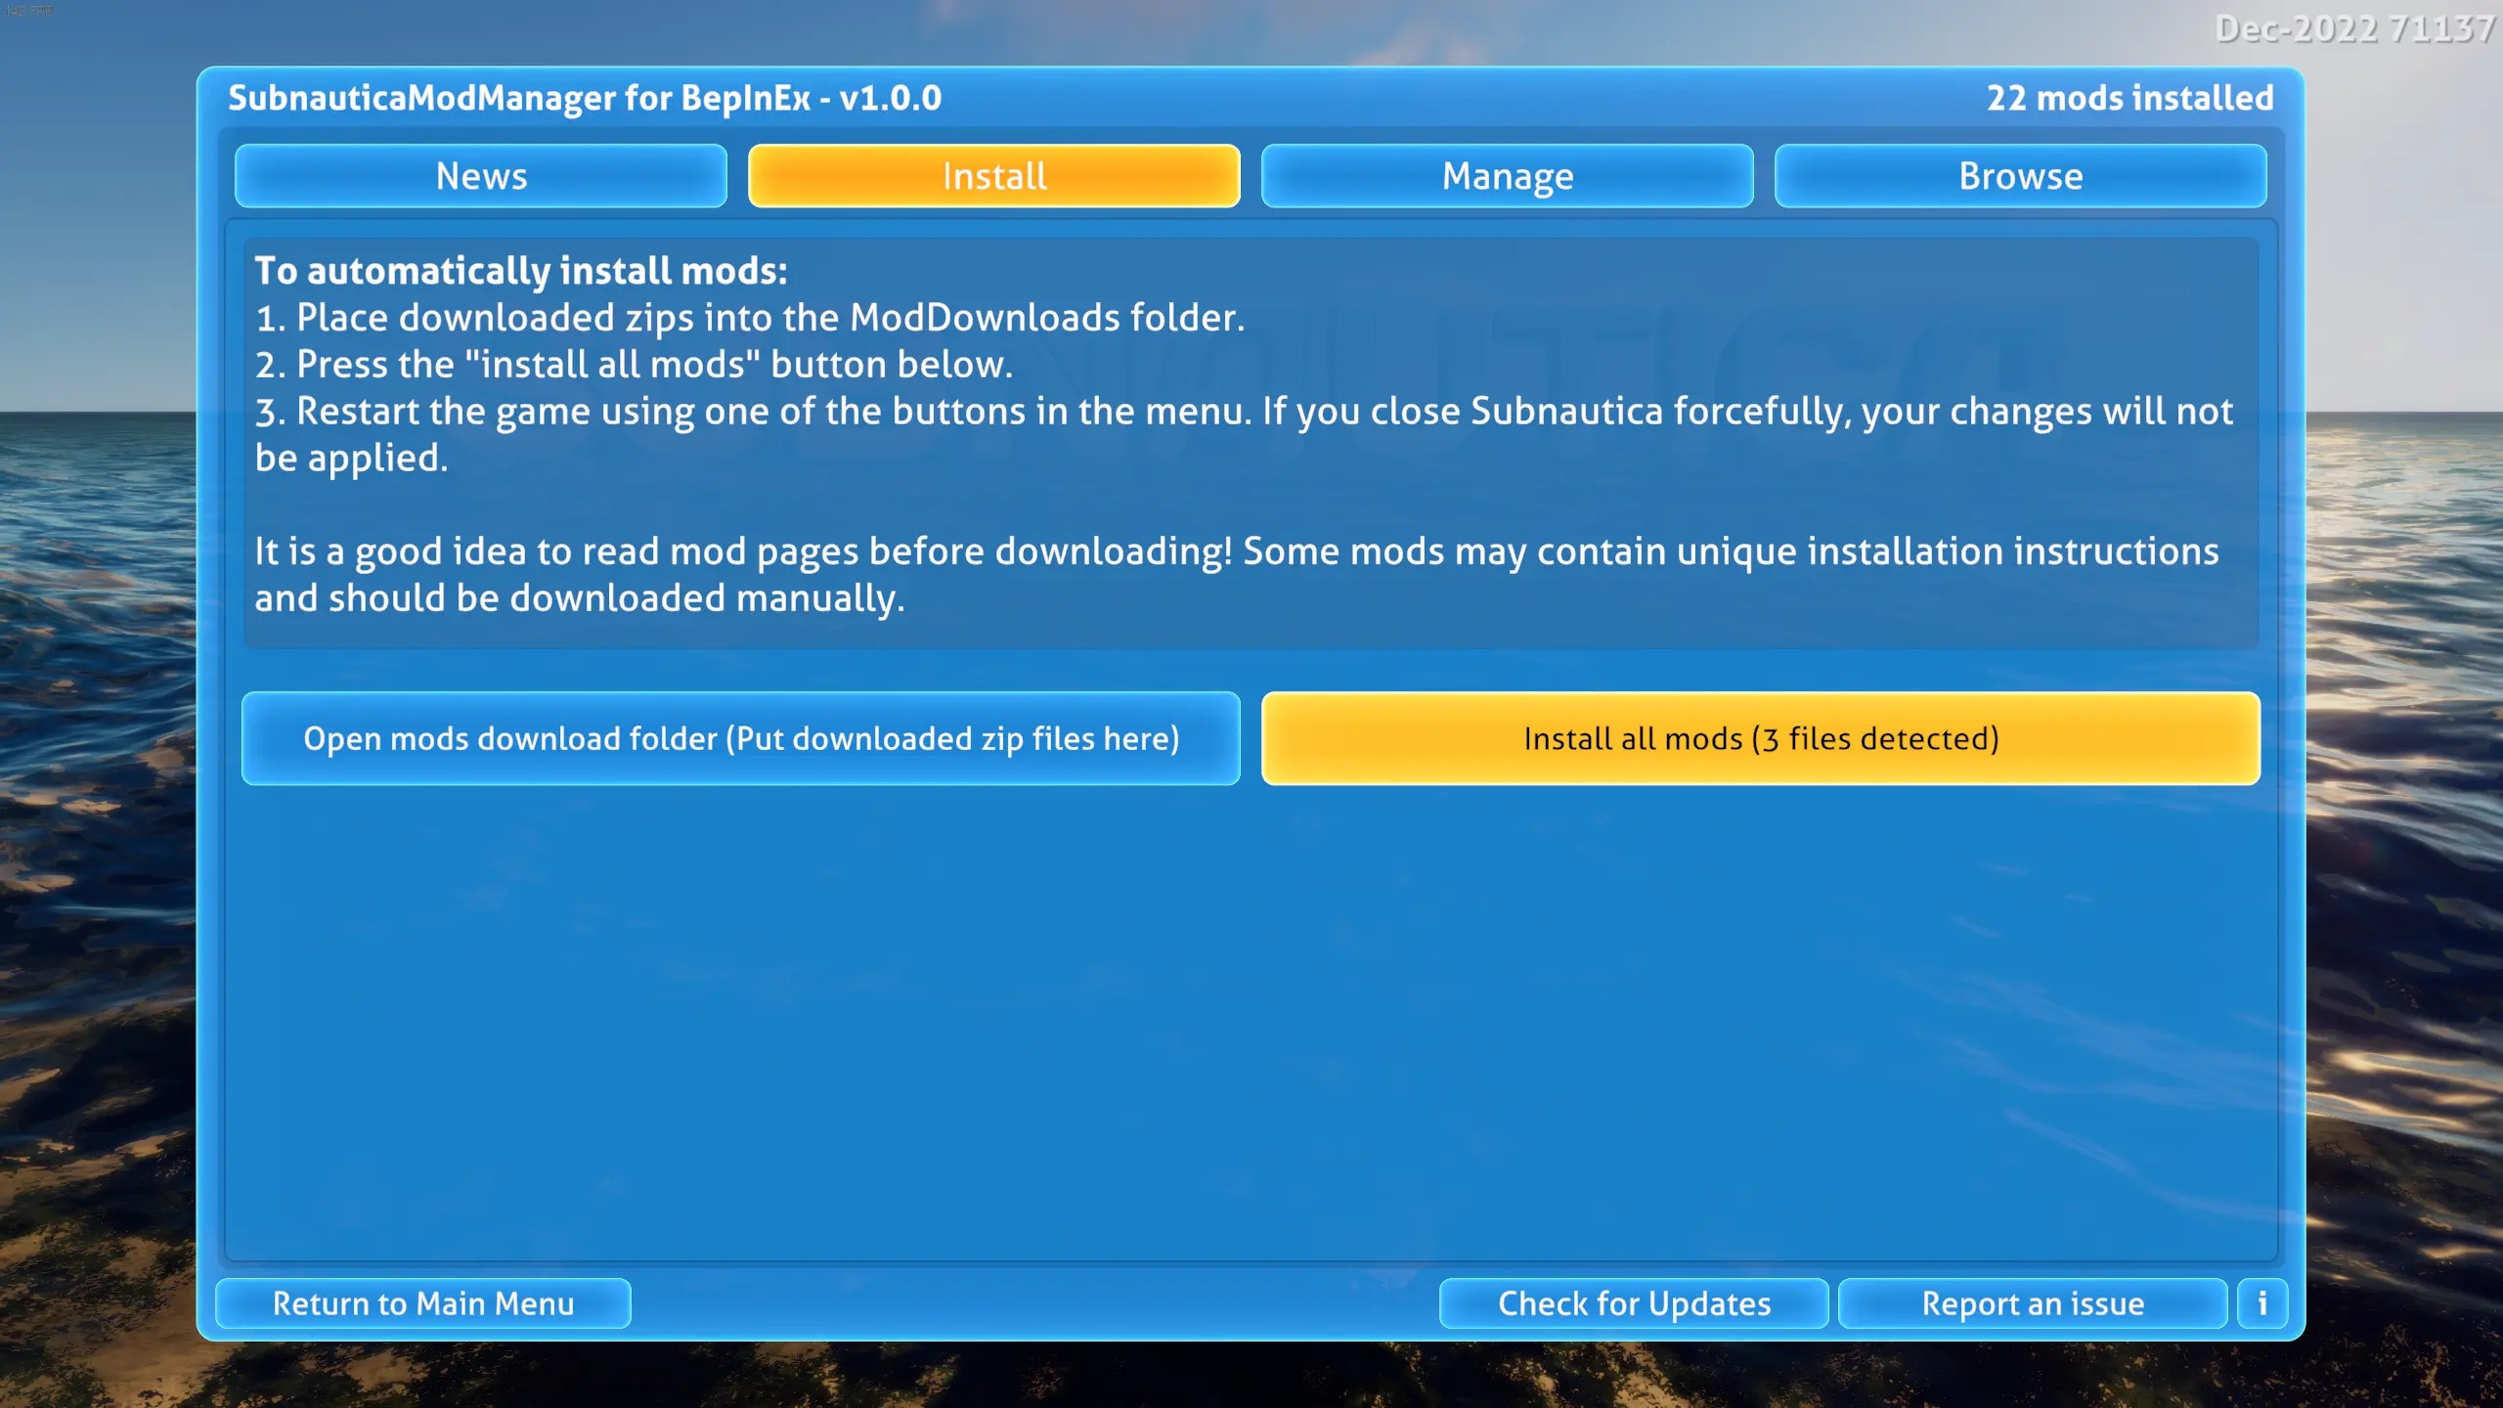Go to the Browse tab
The width and height of the screenshot is (2503, 1408).
point(2021,176)
